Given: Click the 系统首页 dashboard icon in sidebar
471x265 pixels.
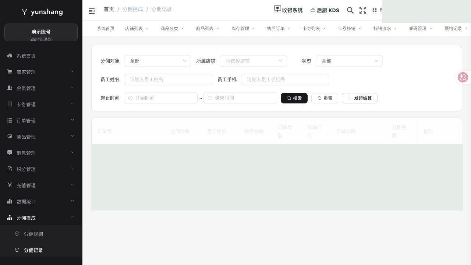Looking at the screenshot, I should click(x=10, y=56).
